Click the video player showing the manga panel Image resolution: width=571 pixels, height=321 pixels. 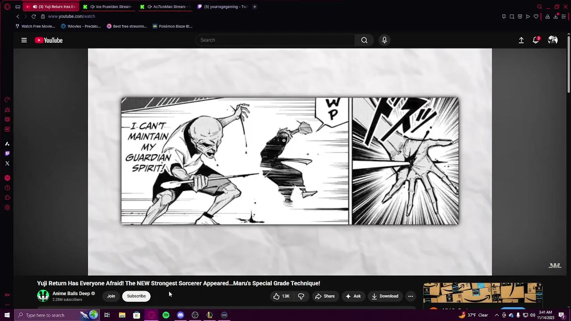[290, 162]
